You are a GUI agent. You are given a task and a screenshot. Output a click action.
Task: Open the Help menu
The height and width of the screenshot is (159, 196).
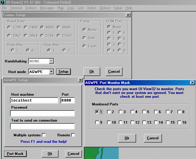pyautogui.click(x=129, y=8)
